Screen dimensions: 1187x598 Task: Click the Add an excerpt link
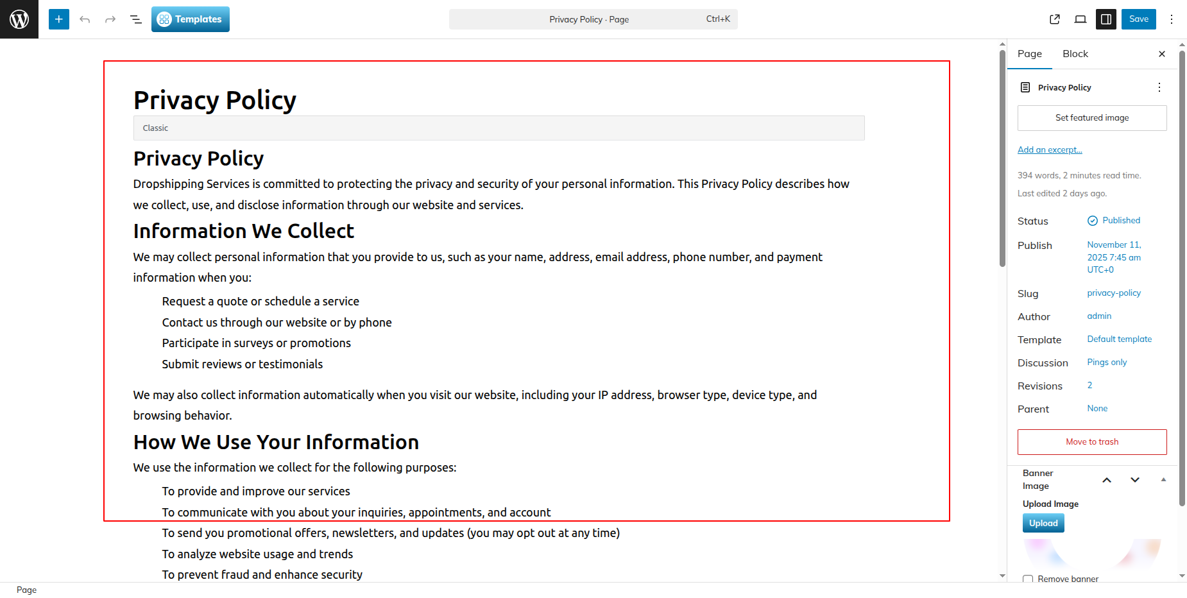click(1050, 149)
